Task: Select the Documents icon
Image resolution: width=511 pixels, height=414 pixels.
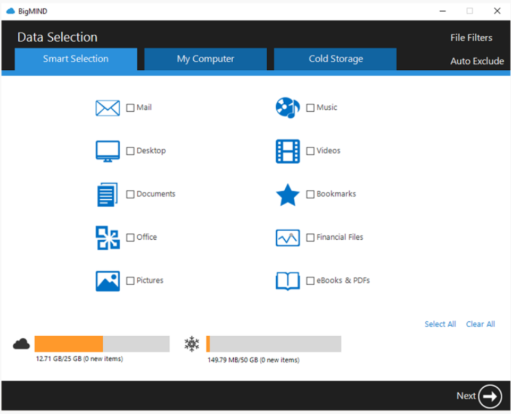Action: click(108, 194)
